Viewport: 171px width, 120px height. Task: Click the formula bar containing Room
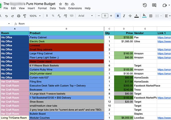coord(94,24)
